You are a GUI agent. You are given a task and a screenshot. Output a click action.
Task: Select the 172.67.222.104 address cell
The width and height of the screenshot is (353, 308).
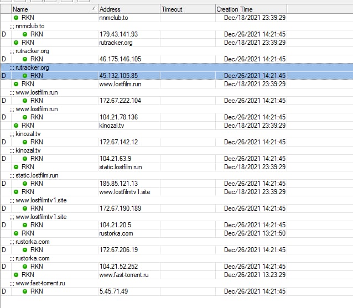(129, 101)
